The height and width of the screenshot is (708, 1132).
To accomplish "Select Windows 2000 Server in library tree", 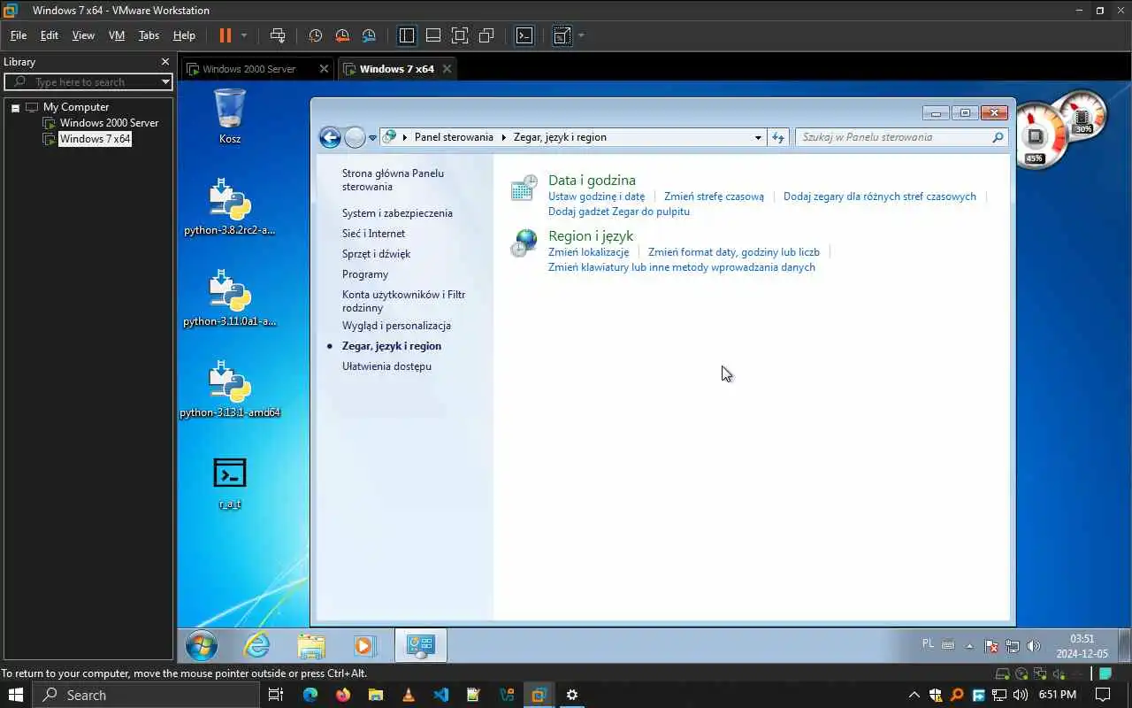I will point(109,123).
